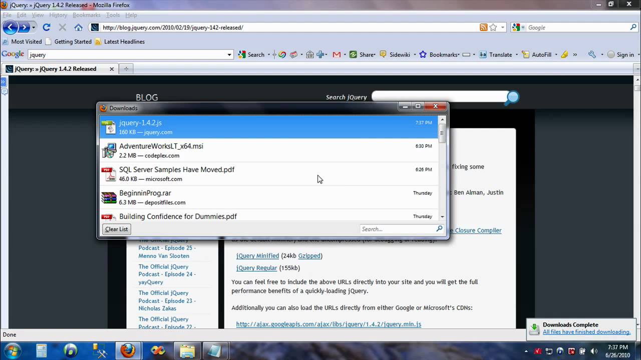Open the Bookmarks menu
Screen dimensions: 641x360
[x=87, y=15]
